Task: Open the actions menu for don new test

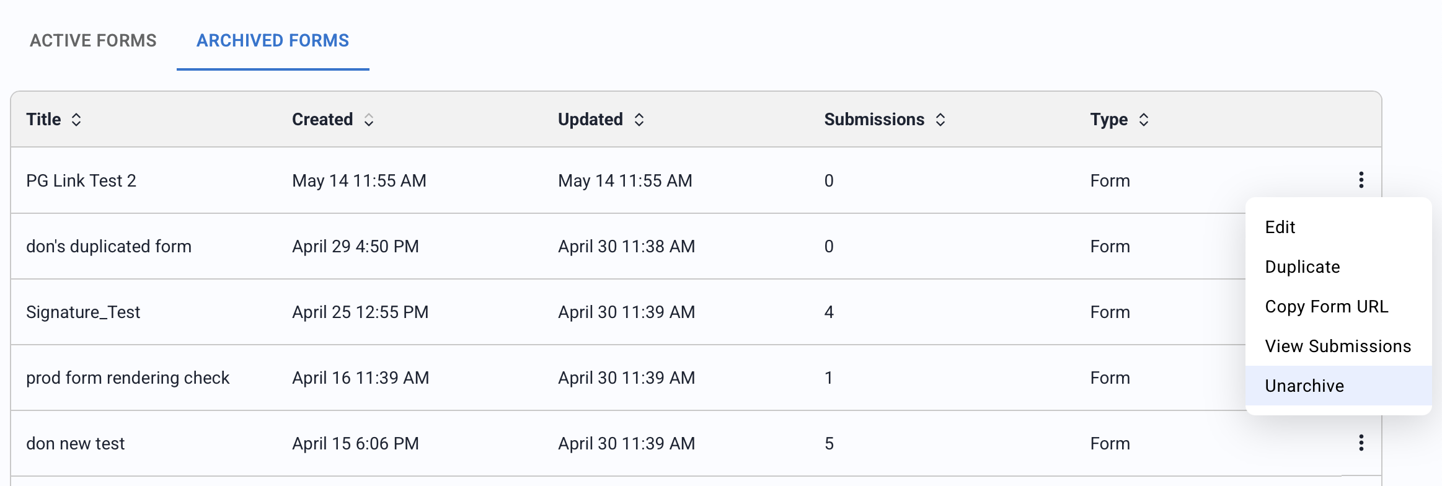Action: 1361,443
